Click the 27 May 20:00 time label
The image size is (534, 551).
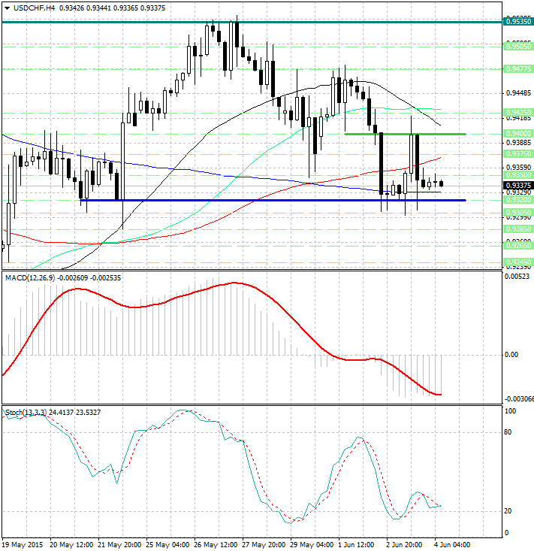(x=264, y=545)
